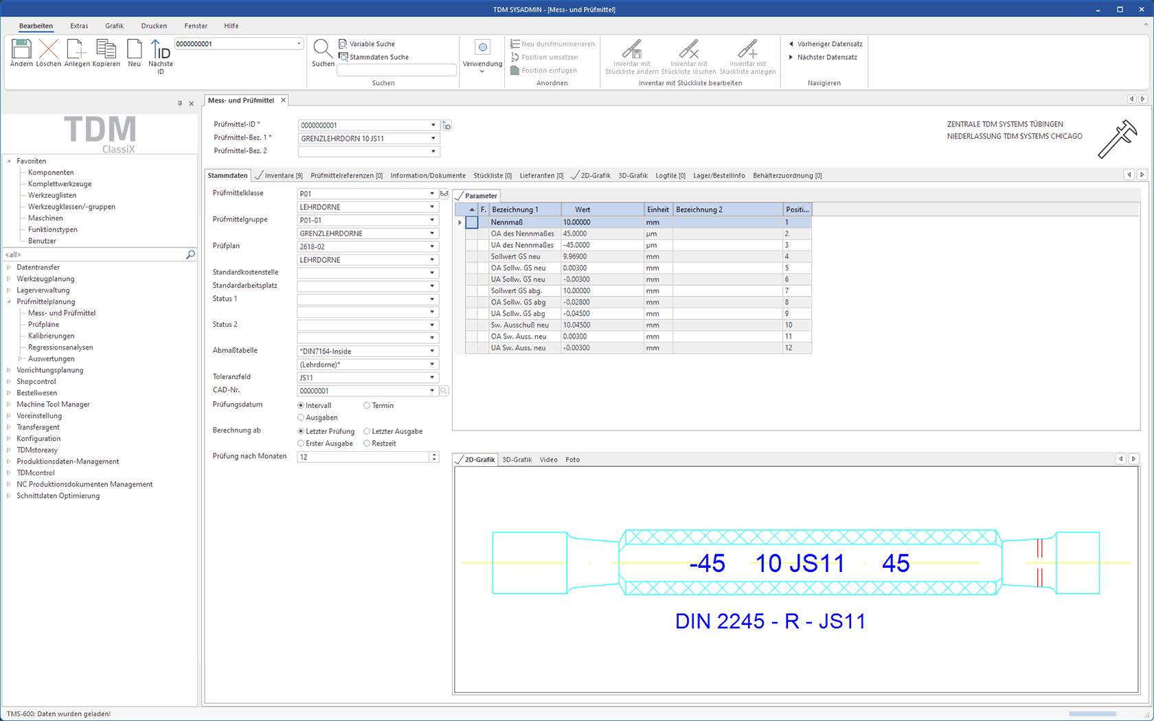Click ID icon beside Prüfmittel-ID field

[x=446, y=126]
